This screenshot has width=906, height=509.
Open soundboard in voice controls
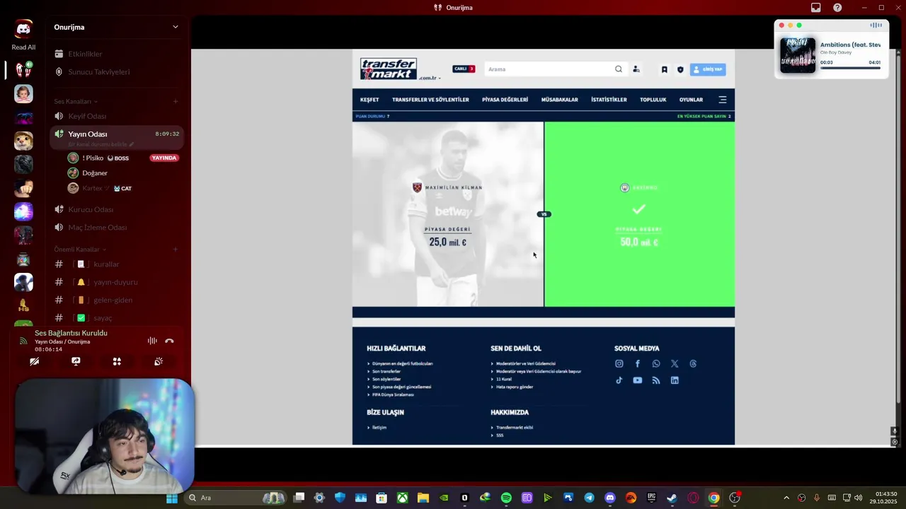(159, 361)
